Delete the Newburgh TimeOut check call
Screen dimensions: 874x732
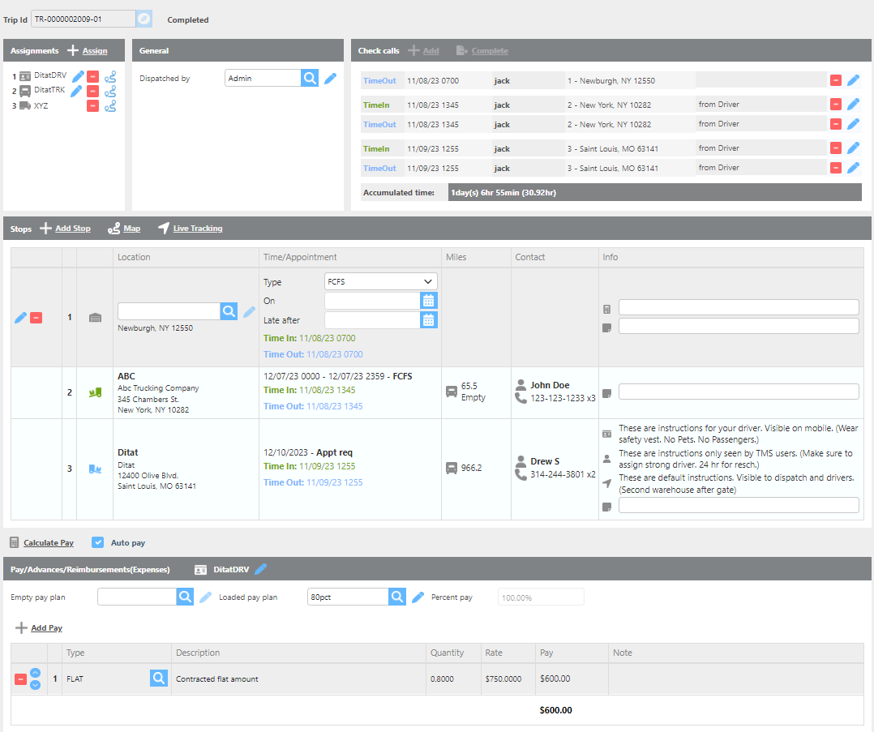tap(836, 80)
